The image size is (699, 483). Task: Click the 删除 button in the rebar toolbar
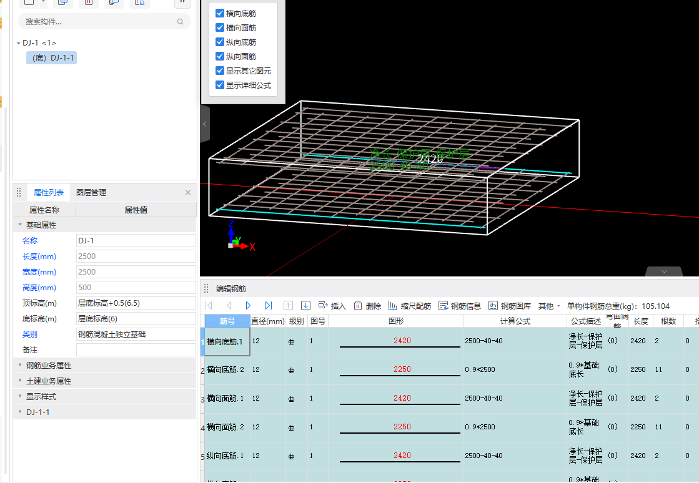(367, 306)
